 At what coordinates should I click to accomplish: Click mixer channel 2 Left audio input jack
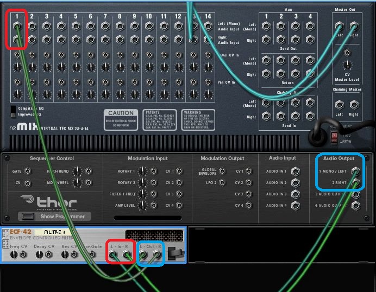pos(32,26)
